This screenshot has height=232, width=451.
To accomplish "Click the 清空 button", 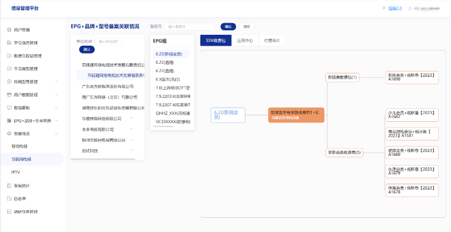I will tap(247, 26).
